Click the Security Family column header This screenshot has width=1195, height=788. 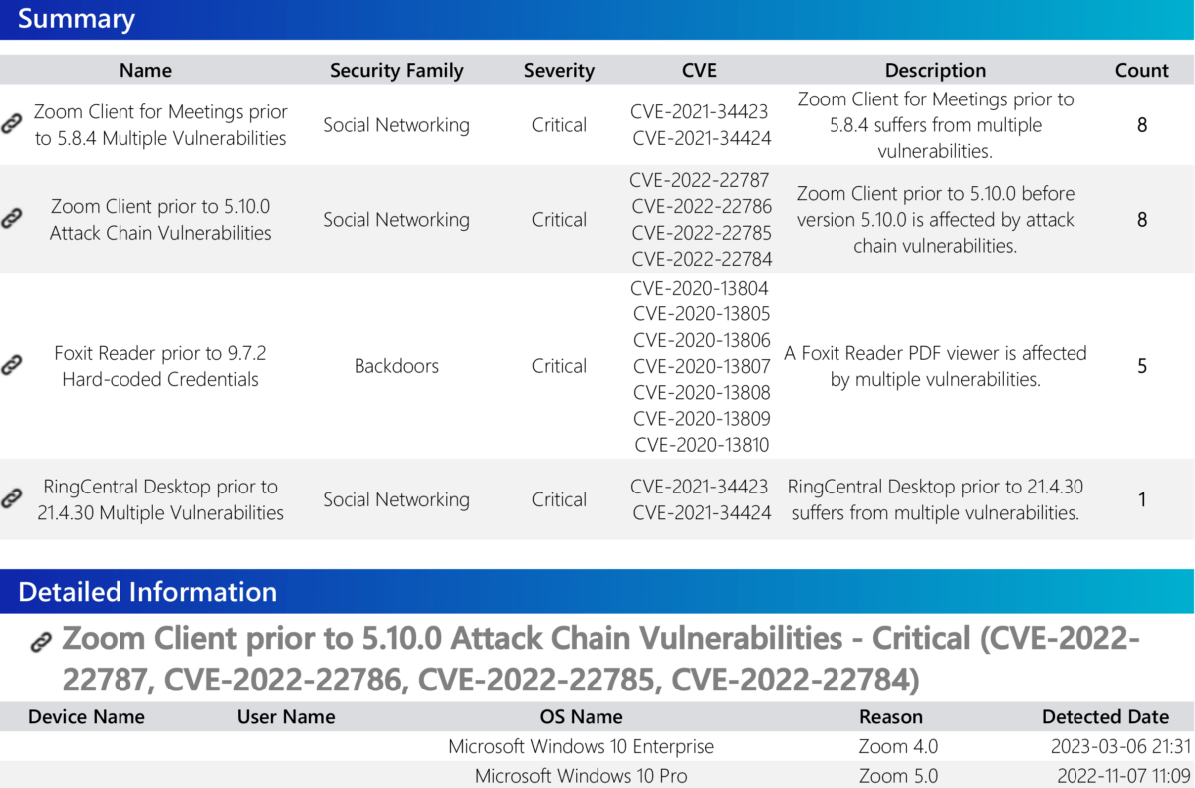[396, 70]
